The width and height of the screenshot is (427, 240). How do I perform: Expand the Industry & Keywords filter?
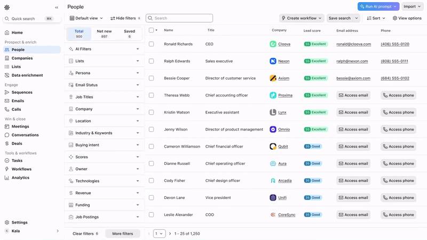pos(104,133)
